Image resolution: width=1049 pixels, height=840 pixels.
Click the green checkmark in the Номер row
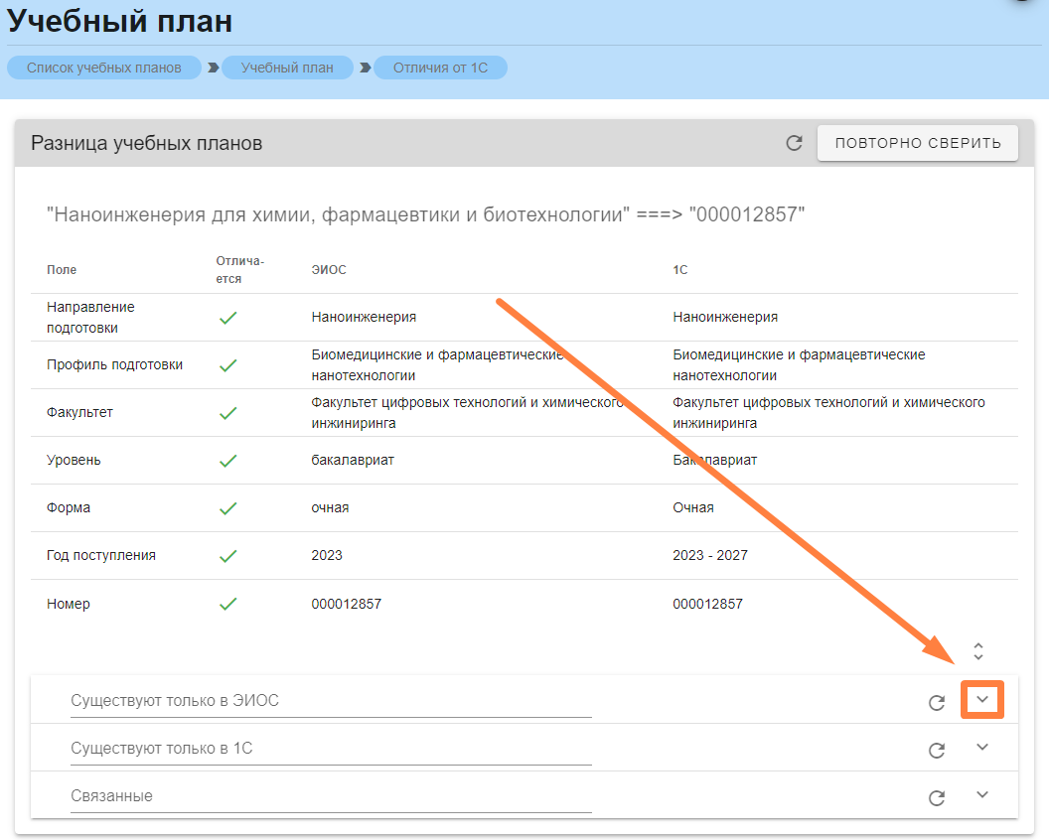click(228, 604)
